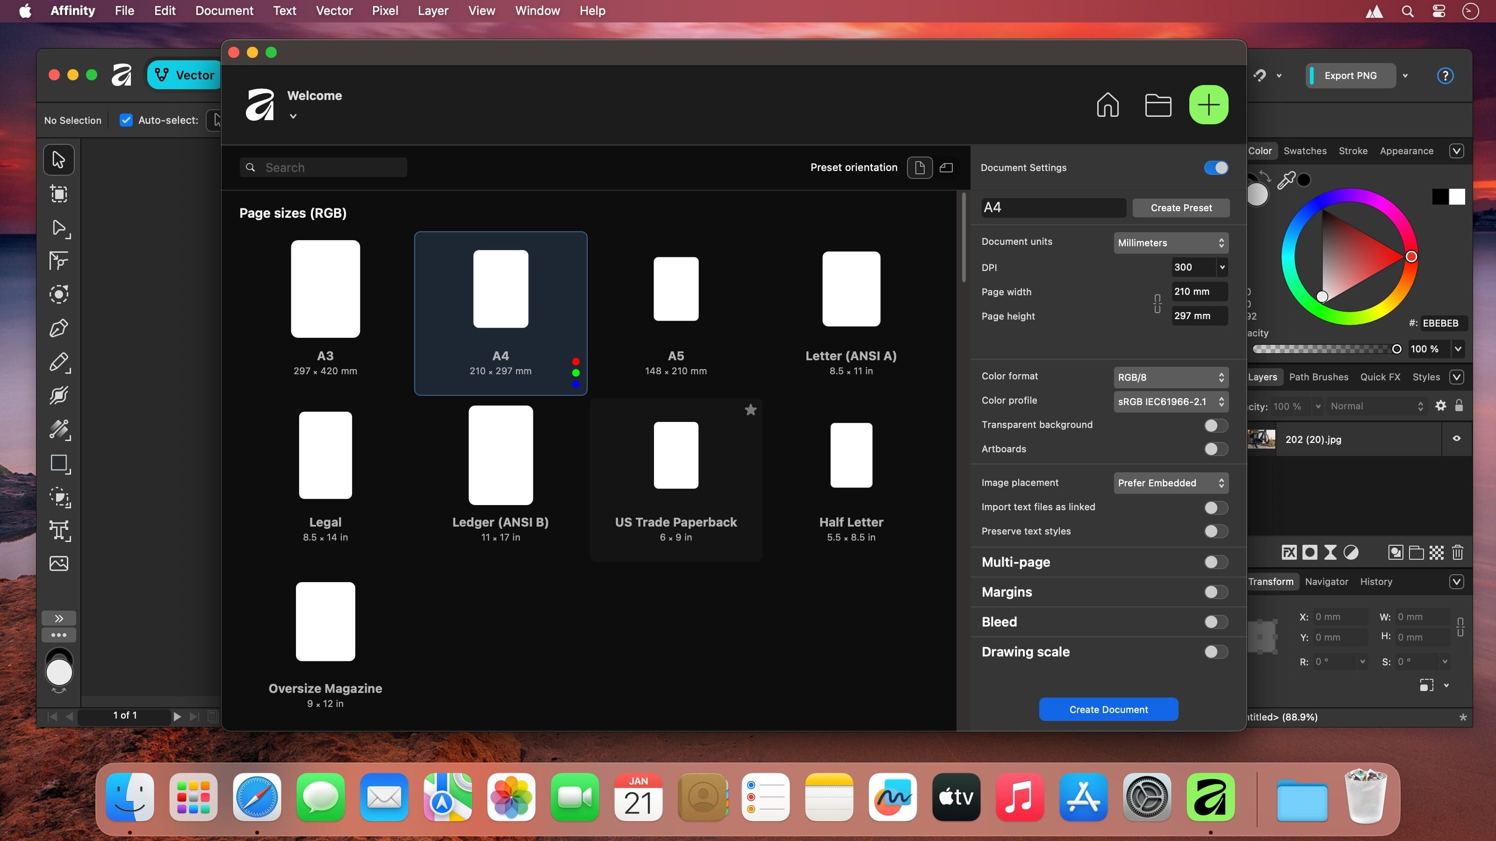Click the green New Document plus icon
The height and width of the screenshot is (841, 1496).
click(1208, 105)
